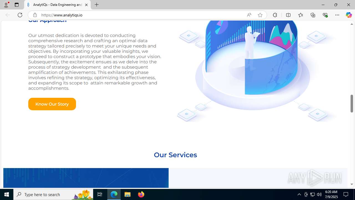Enable Read aloud for this page
This screenshot has width=355, height=200.
[x=249, y=15]
